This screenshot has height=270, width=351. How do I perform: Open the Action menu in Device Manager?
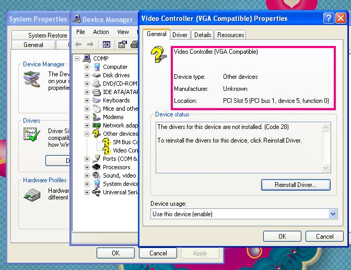101,32
